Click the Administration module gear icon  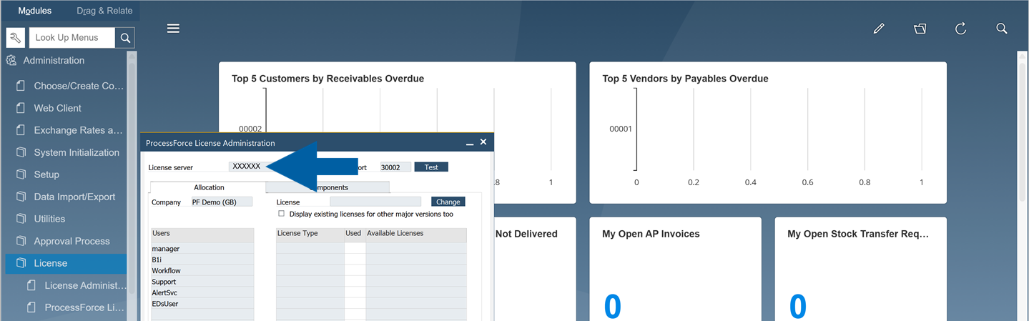tap(11, 61)
